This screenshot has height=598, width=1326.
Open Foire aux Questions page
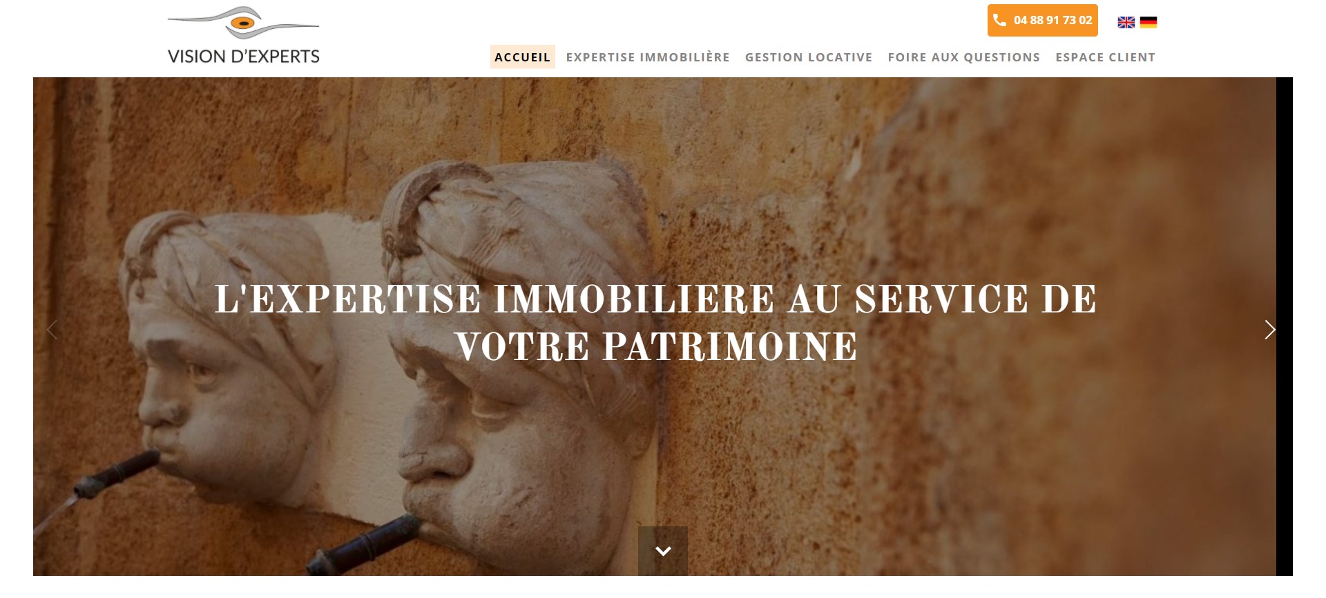coord(963,57)
